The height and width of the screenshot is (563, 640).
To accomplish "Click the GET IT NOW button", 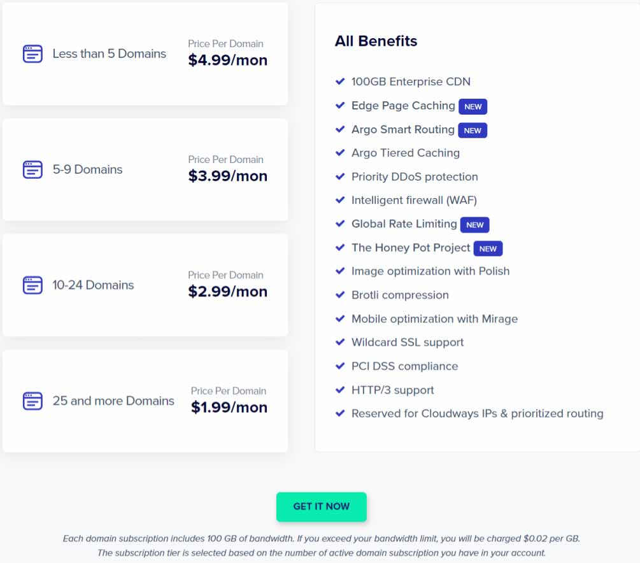I will pyautogui.click(x=321, y=507).
